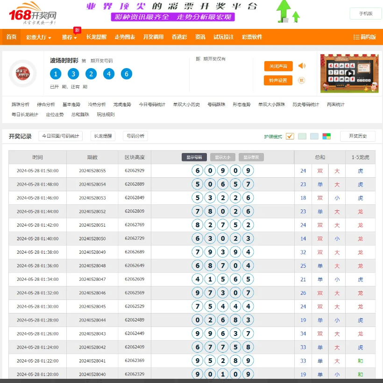Uncheck the 护眼模式 checkbox

(290, 136)
